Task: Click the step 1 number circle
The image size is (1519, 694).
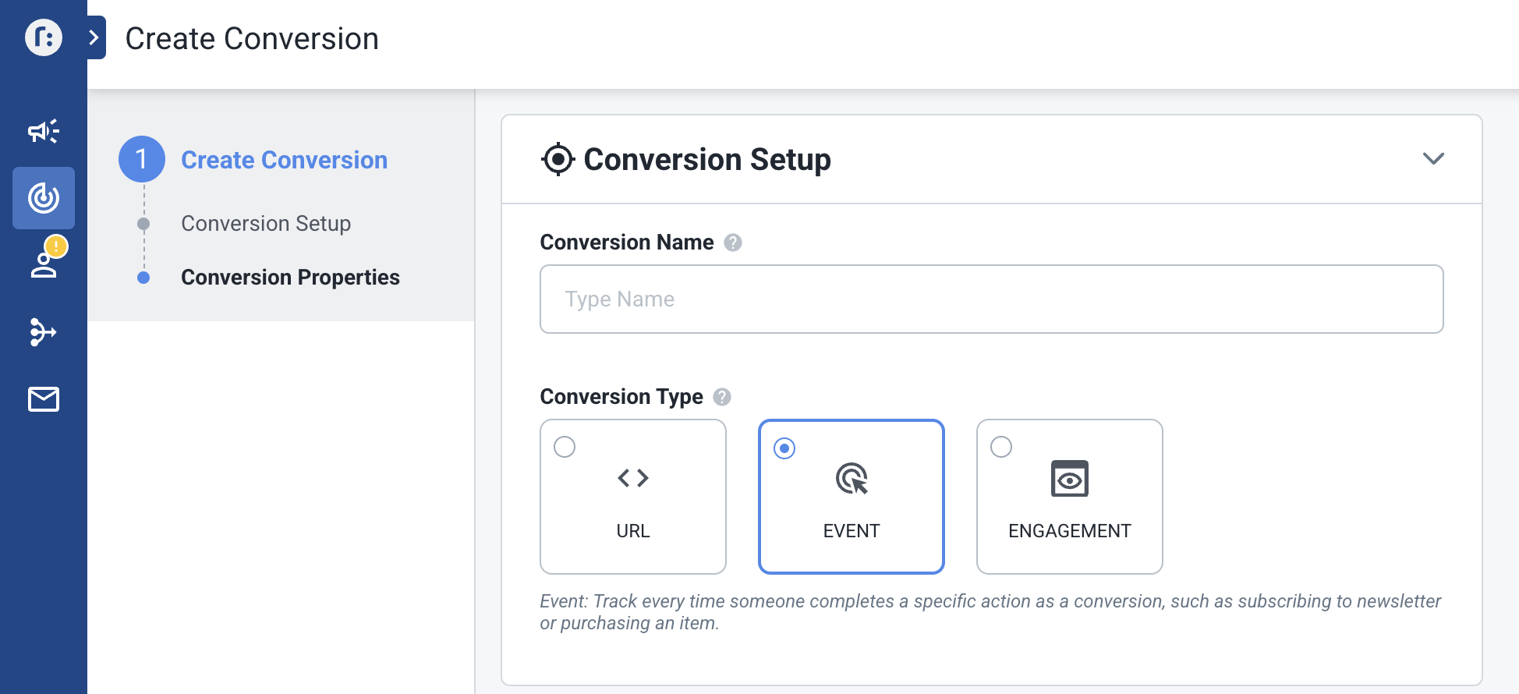Action: tap(142, 160)
